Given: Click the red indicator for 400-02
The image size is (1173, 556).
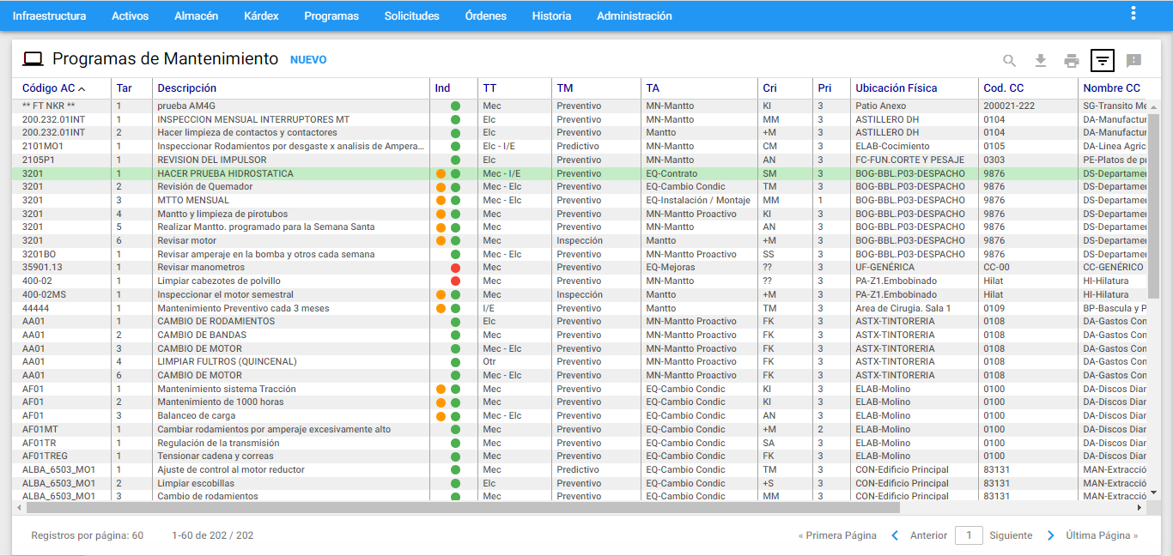Looking at the screenshot, I should click(x=455, y=281).
